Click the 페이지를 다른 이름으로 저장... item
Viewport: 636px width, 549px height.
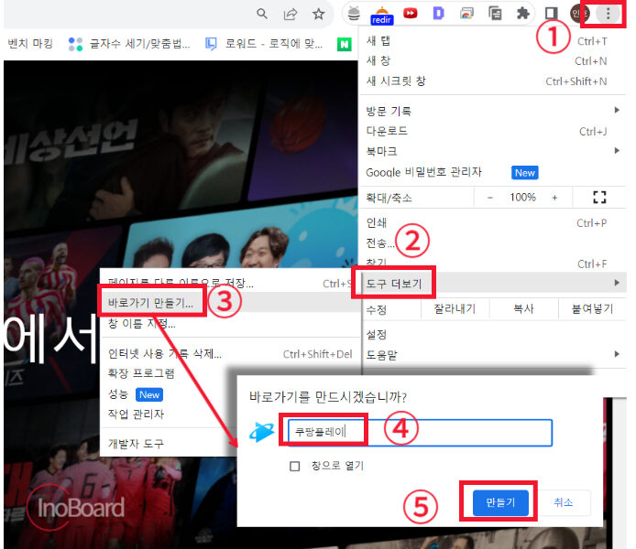point(230,283)
